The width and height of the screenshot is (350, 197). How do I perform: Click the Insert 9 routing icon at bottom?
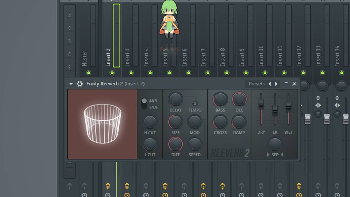click(241, 186)
